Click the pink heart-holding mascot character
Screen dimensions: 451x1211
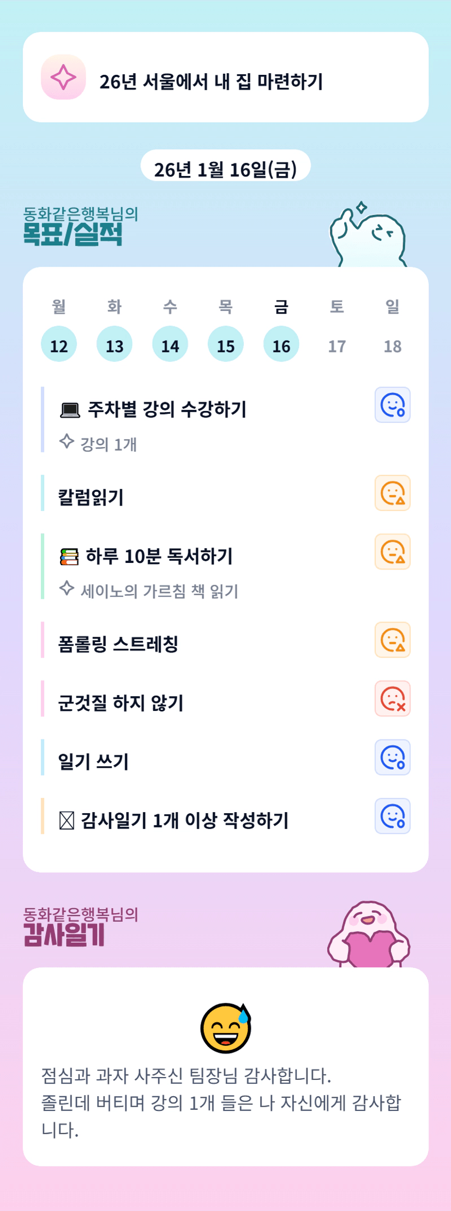coord(369,936)
